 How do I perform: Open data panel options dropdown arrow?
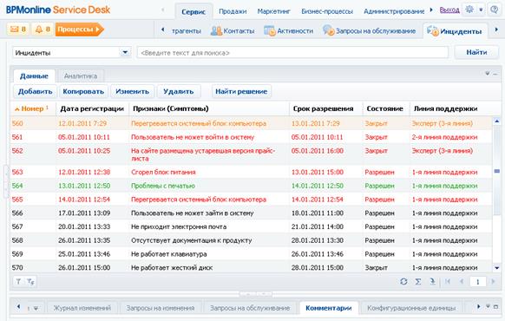[488, 74]
